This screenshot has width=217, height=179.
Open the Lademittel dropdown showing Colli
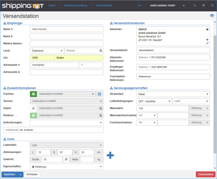[x=67, y=145]
